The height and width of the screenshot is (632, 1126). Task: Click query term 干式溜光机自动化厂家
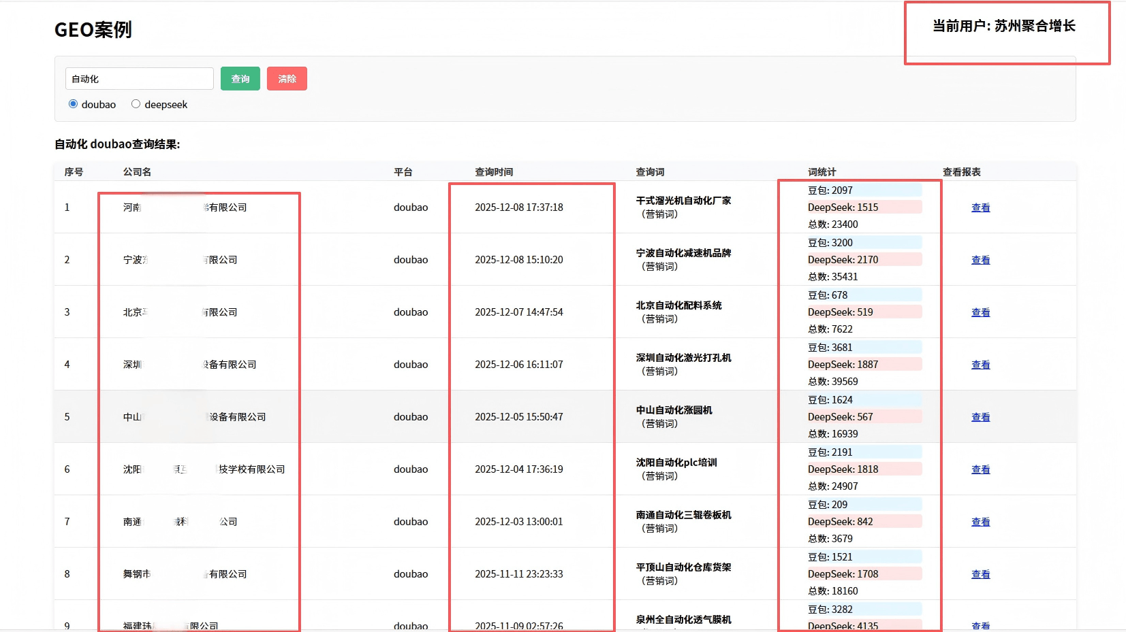pyautogui.click(x=683, y=201)
